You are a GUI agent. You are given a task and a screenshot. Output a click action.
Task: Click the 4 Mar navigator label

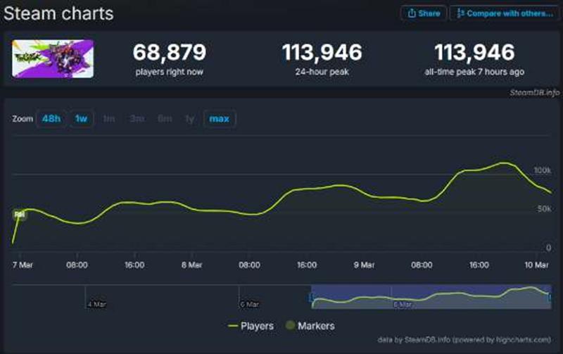pos(96,305)
